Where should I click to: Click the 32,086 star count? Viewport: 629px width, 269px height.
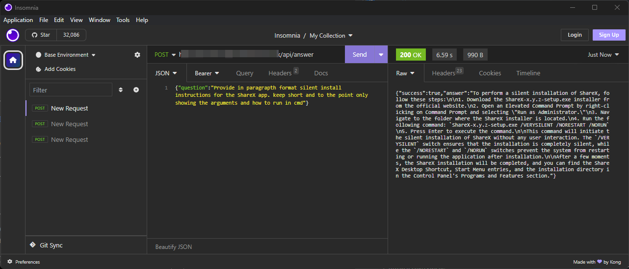tap(71, 35)
